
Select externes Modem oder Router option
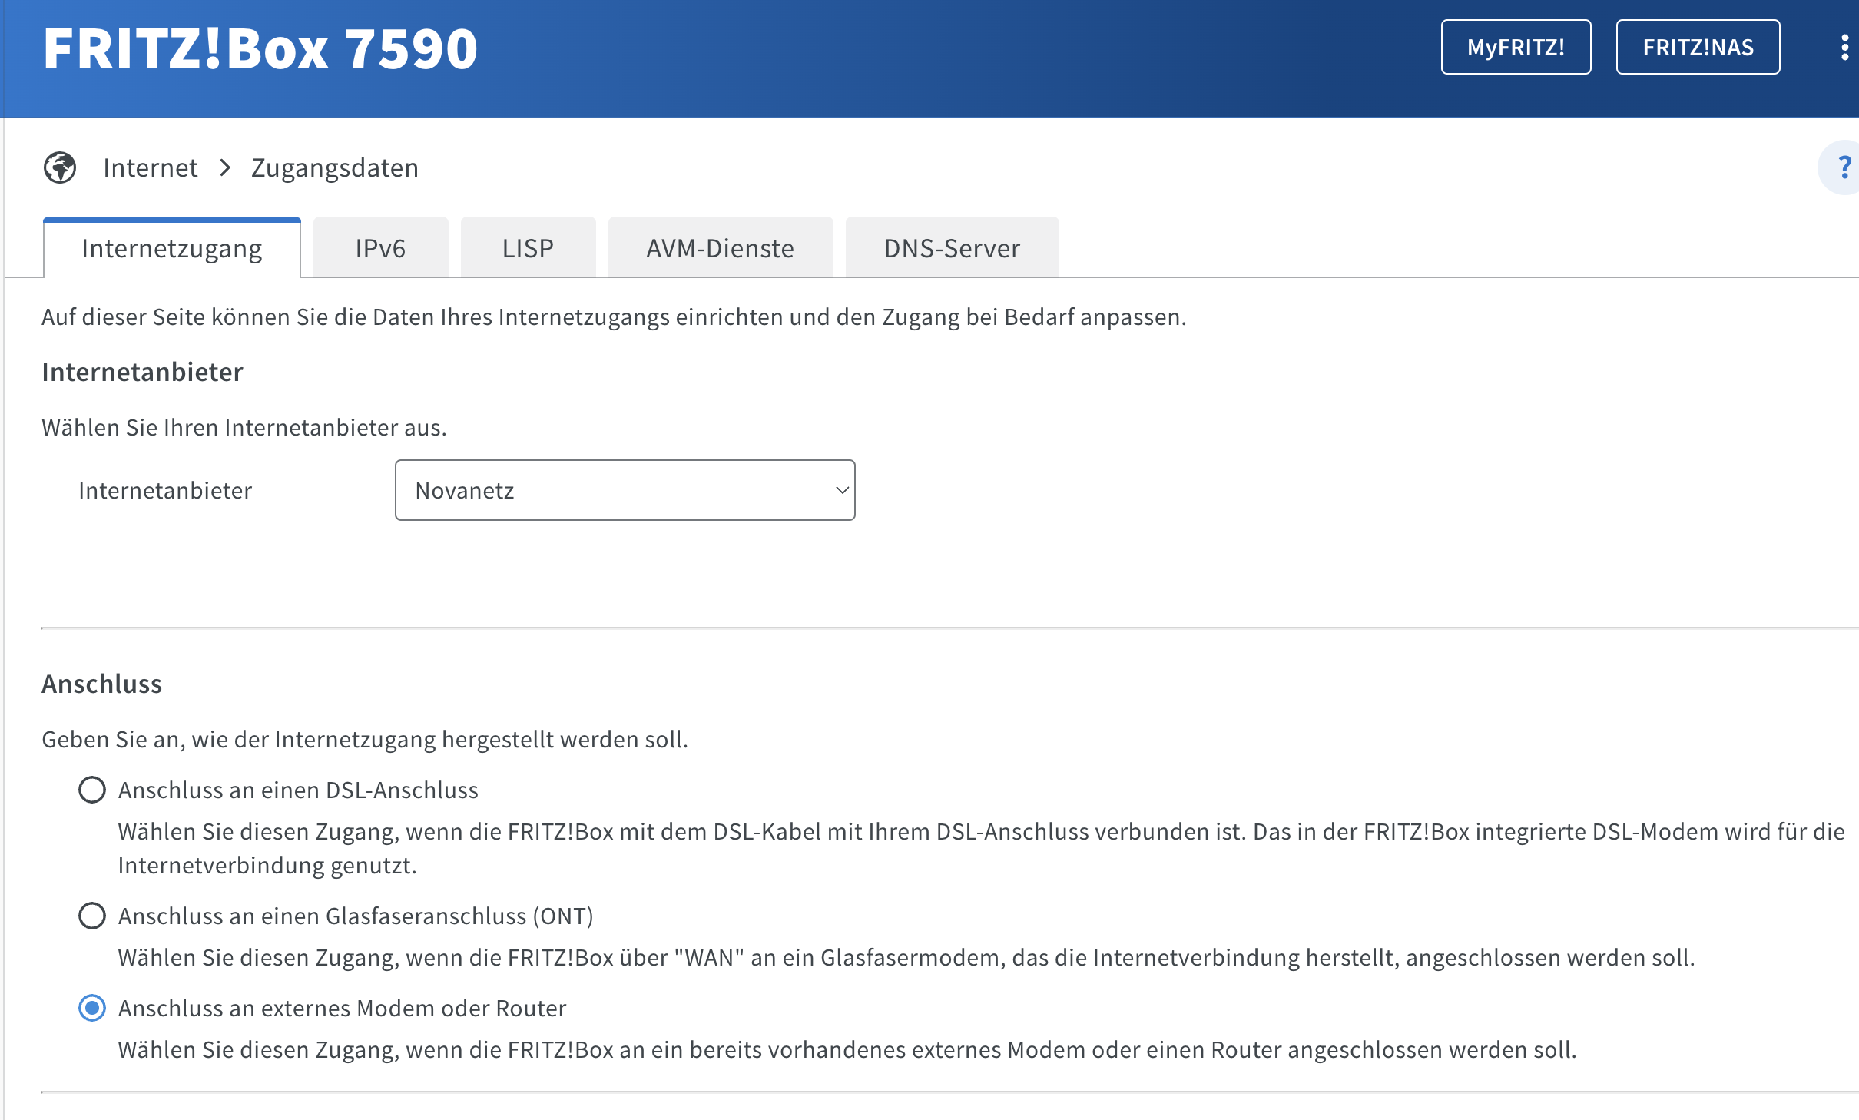point(92,1008)
